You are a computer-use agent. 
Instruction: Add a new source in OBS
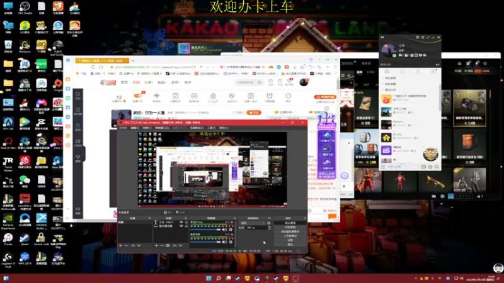[156, 245]
